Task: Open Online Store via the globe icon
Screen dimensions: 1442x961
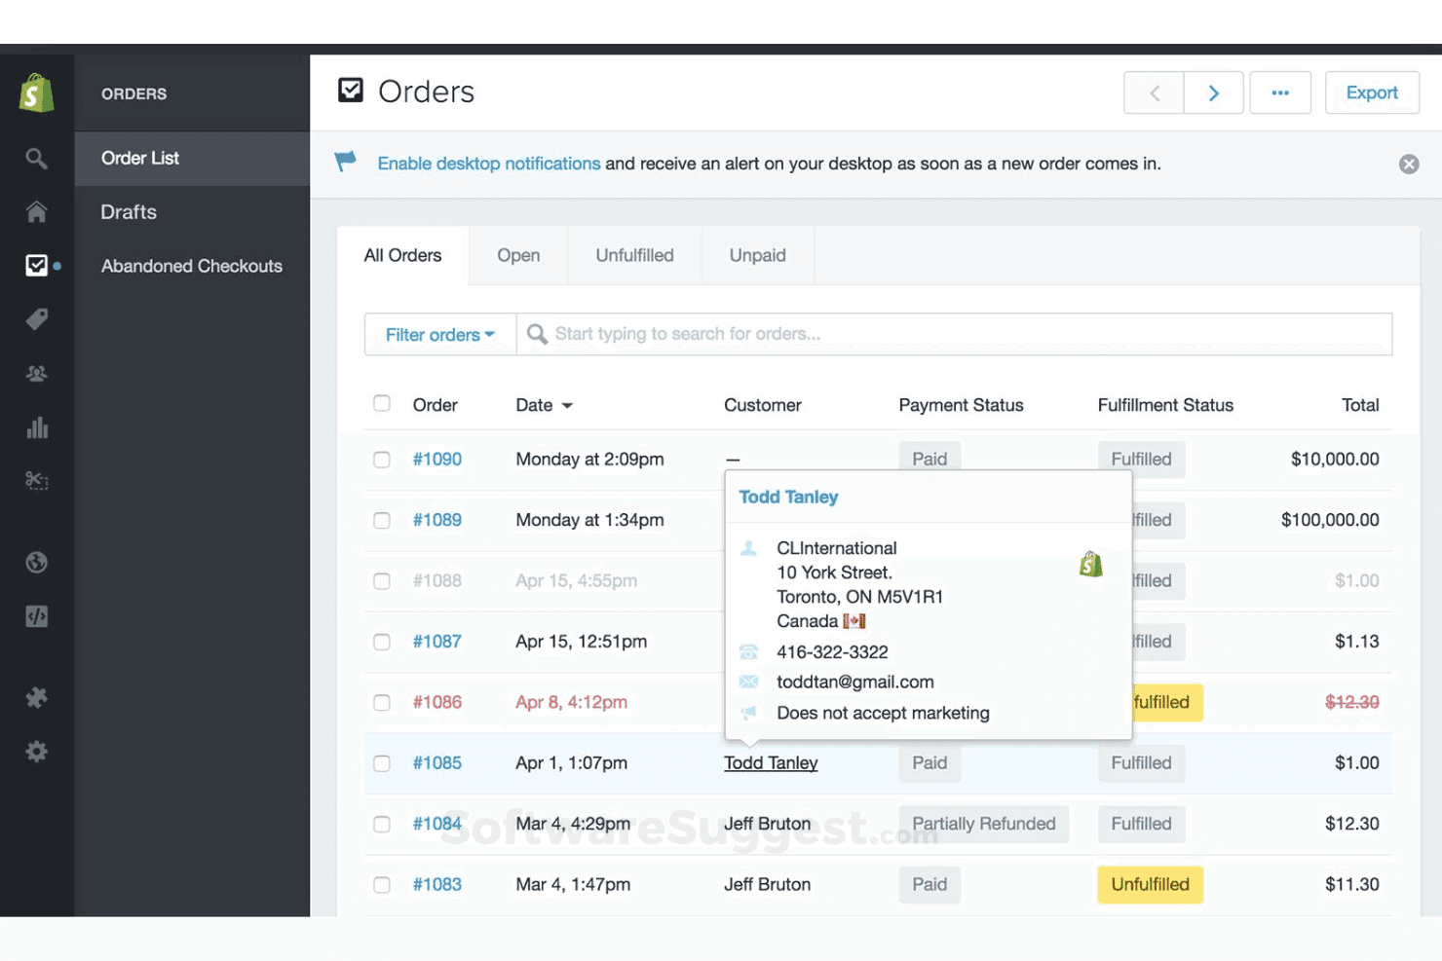Action: [x=36, y=563]
